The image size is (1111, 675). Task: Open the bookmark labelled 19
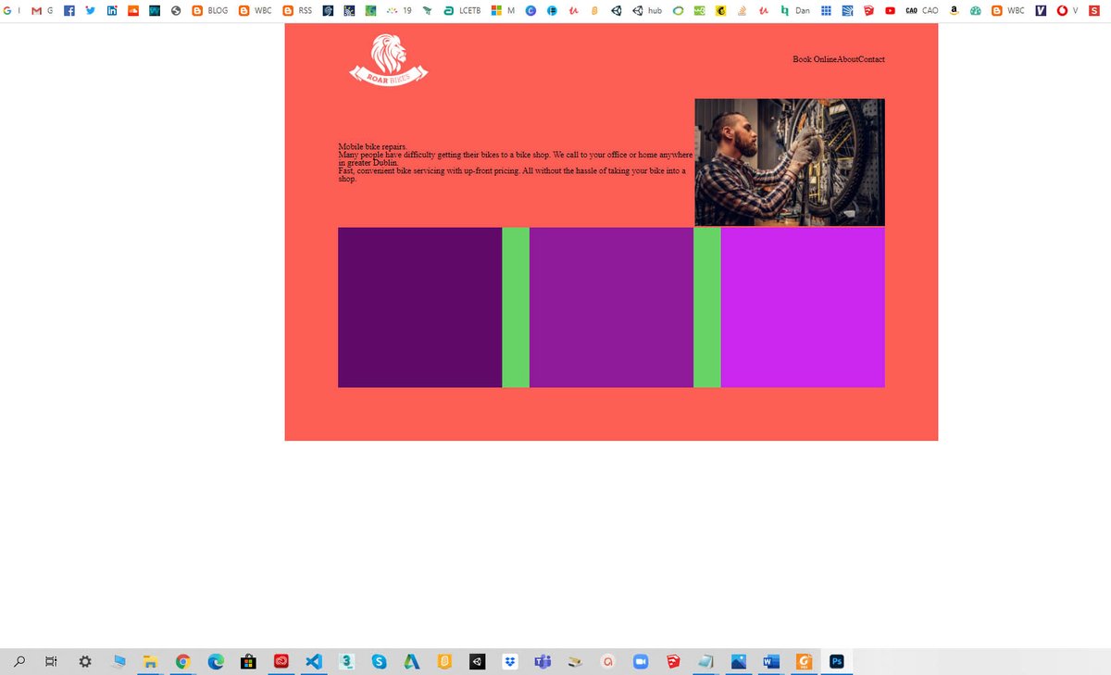398,10
